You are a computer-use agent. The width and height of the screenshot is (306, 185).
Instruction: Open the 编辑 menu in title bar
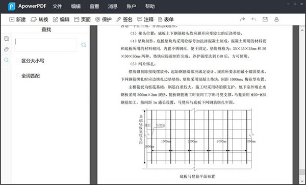coord(75,7)
